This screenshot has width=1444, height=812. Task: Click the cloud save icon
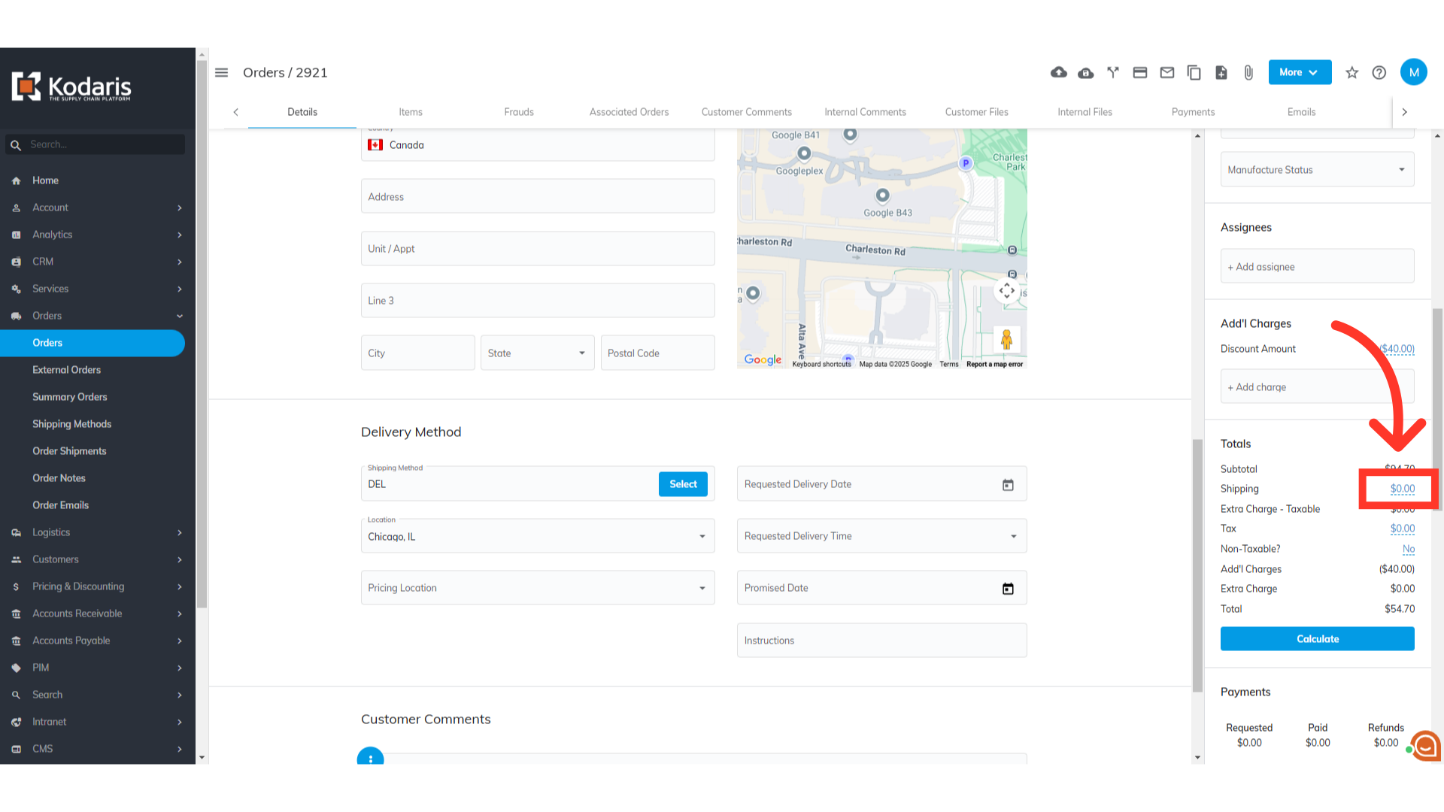pyautogui.click(x=1085, y=72)
